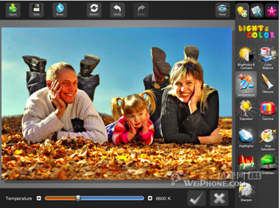Open the Gamma adjustment tool
The image size is (280, 208).
click(x=268, y=110)
